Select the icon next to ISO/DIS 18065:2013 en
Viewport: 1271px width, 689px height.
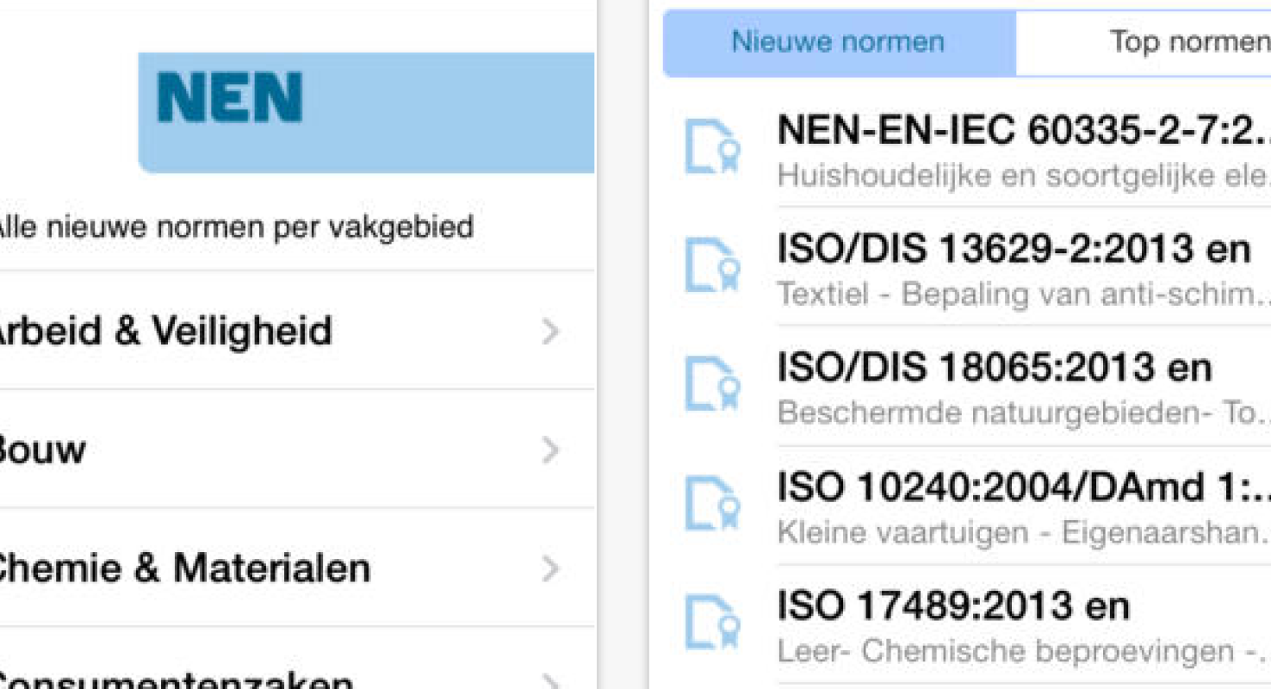(x=711, y=385)
